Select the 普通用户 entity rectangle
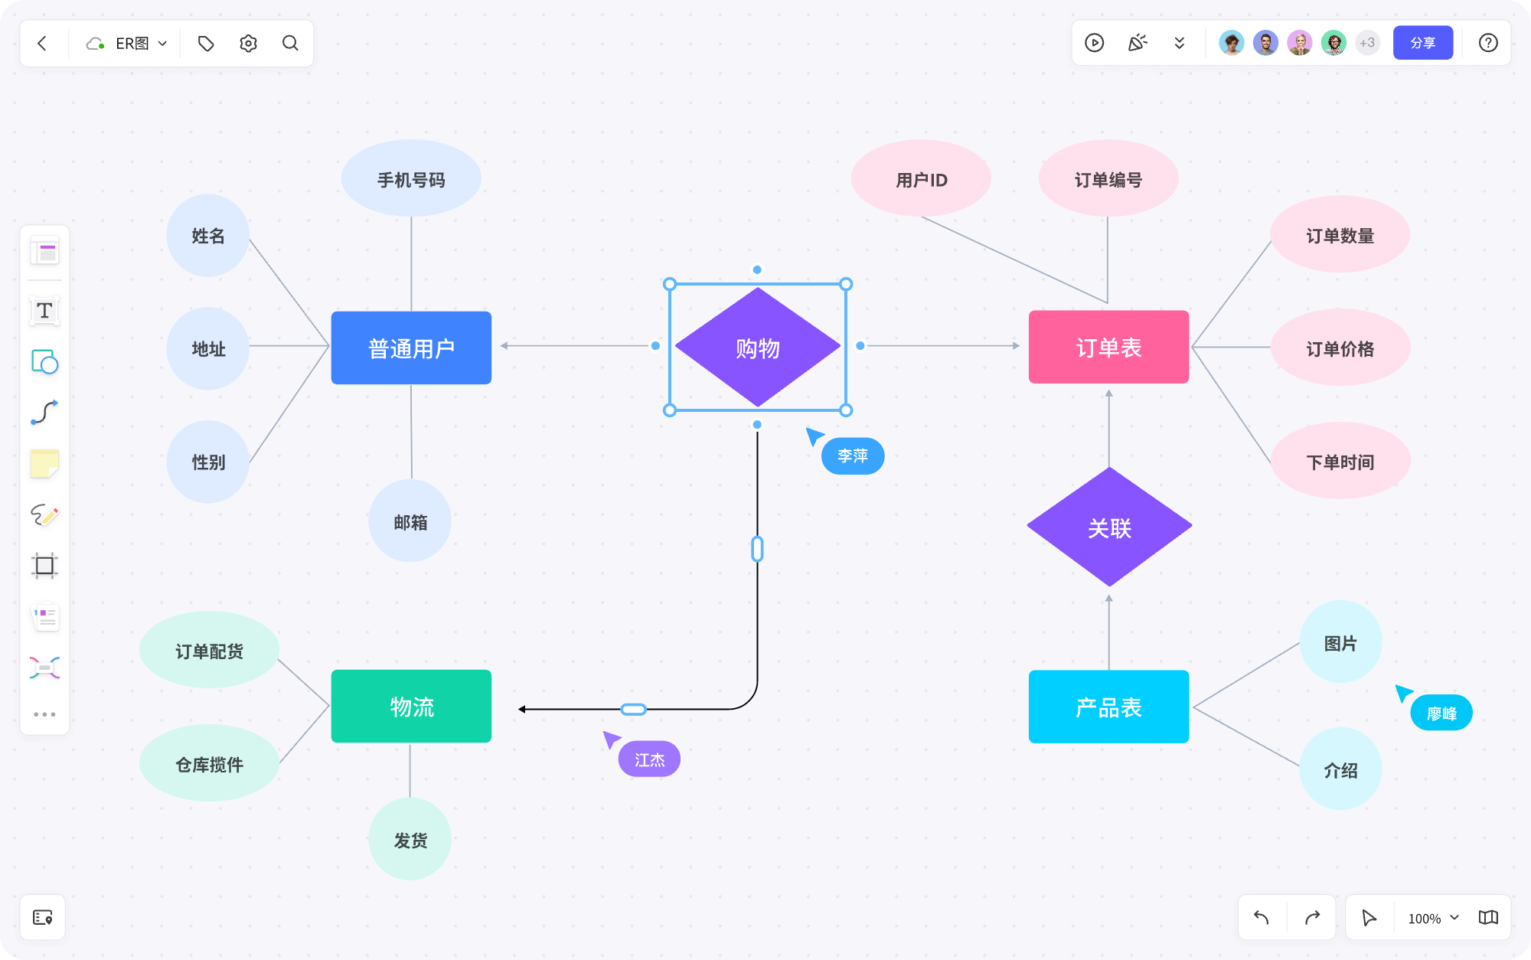 coord(411,348)
